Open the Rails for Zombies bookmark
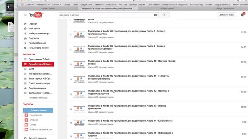Screen dimensions: 248x139 click(x=137, y=5)
